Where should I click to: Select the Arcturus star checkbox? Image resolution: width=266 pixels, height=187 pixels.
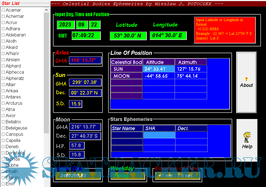[x=3, y=103]
